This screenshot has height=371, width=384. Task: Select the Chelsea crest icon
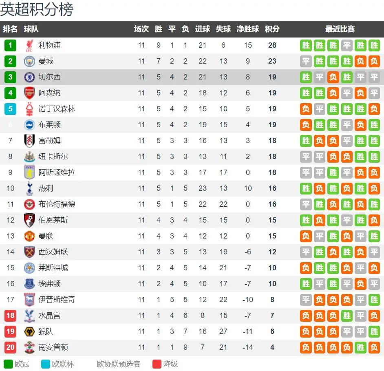click(x=29, y=77)
